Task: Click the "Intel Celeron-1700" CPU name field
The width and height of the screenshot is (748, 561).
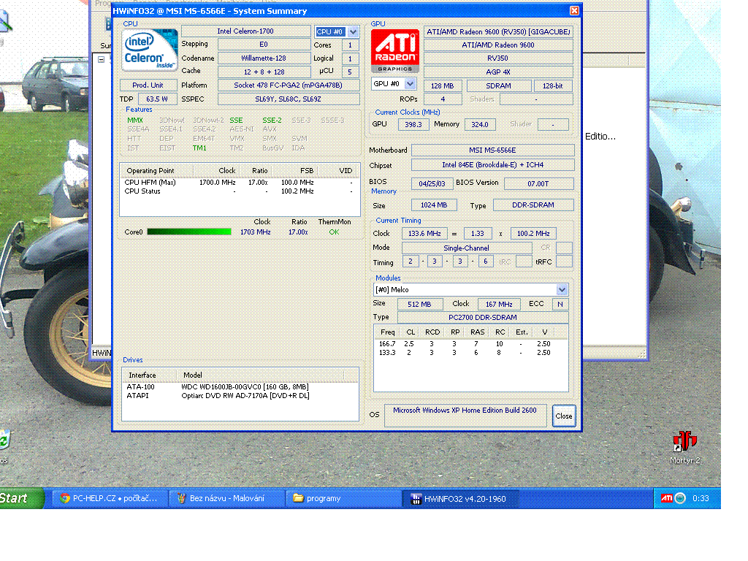Action: (x=245, y=31)
